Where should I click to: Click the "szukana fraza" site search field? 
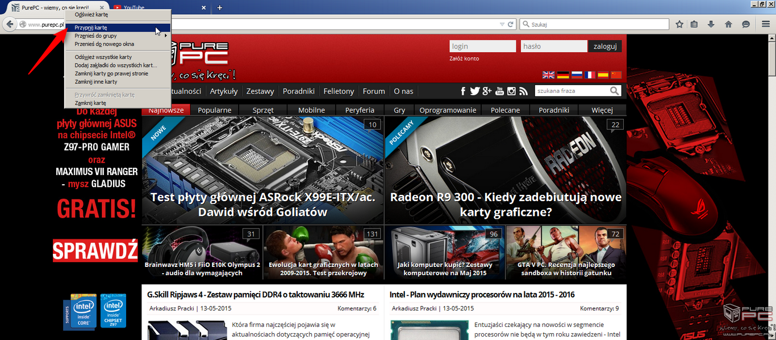[x=571, y=91]
